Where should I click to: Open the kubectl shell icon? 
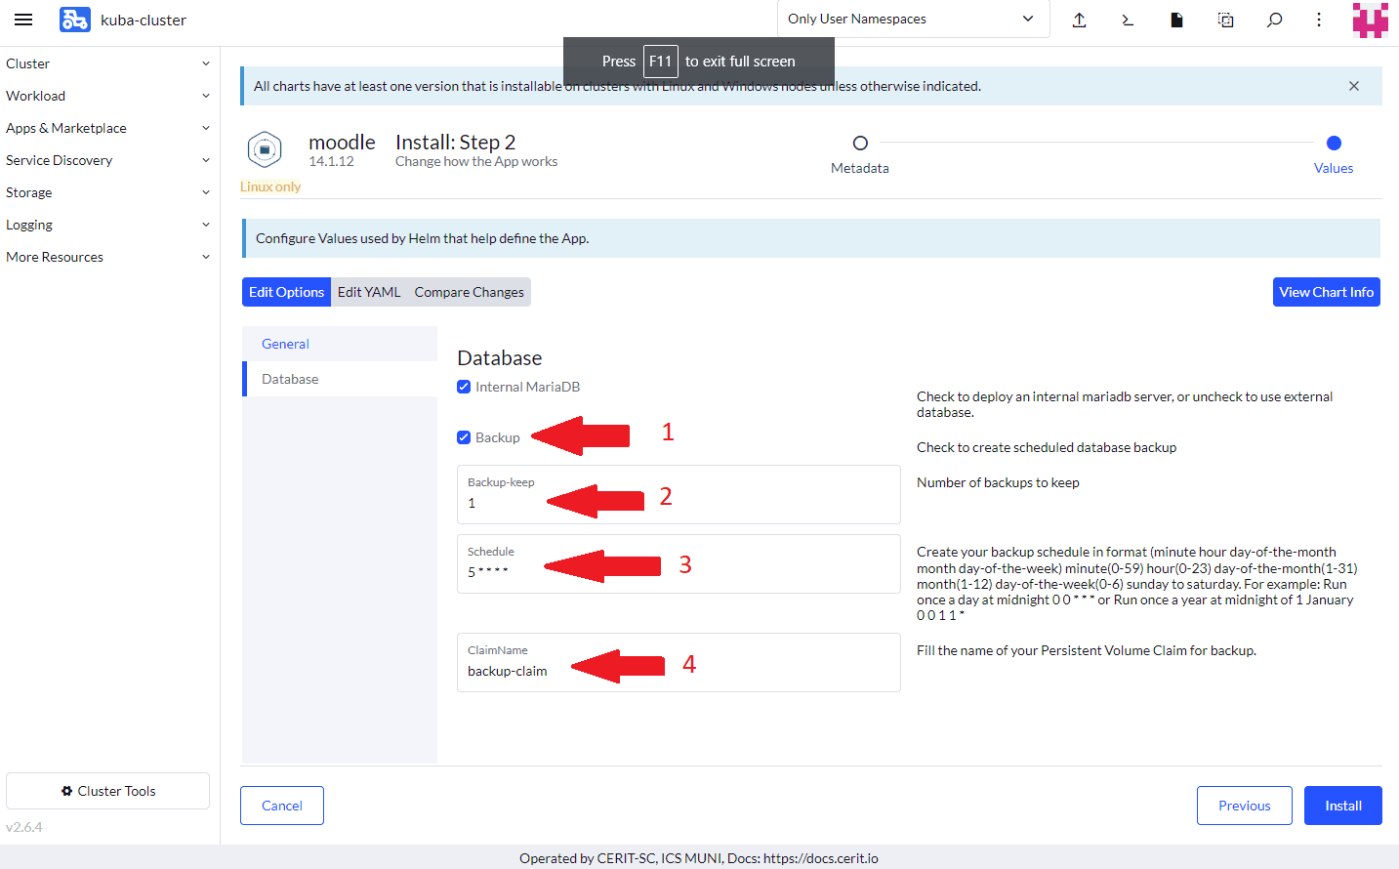pos(1128,20)
